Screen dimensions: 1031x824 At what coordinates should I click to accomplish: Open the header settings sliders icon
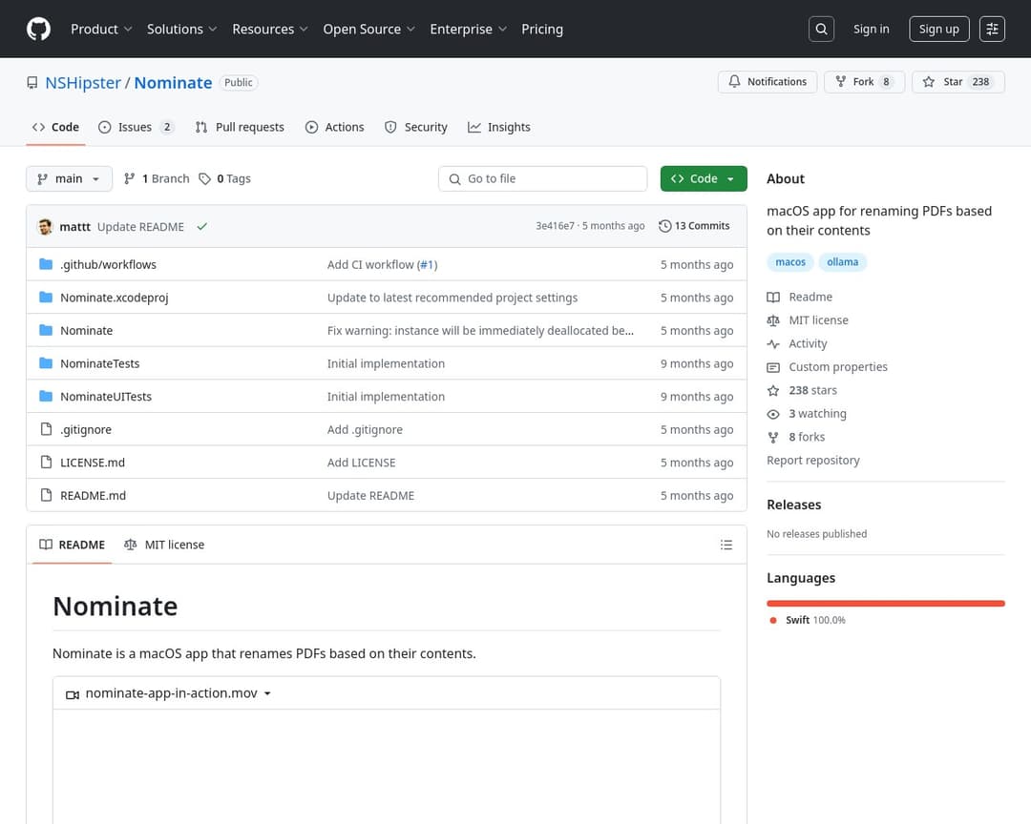992,29
